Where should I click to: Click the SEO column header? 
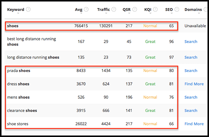(x=169, y=10)
